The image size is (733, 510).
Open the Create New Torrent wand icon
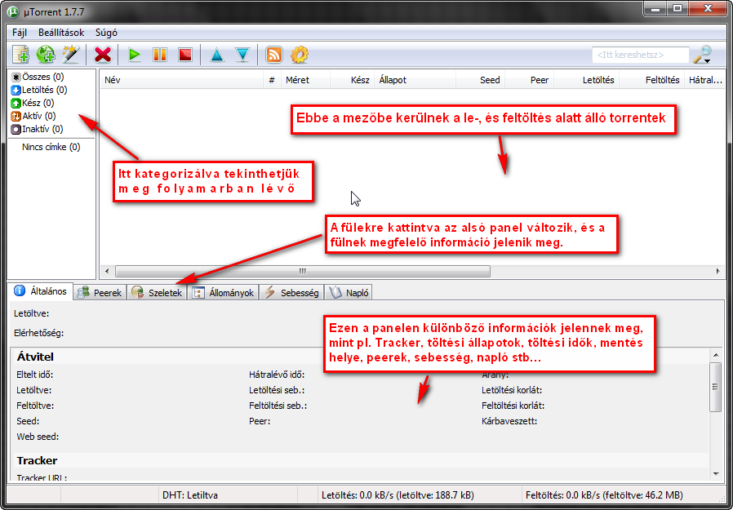tap(70, 55)
